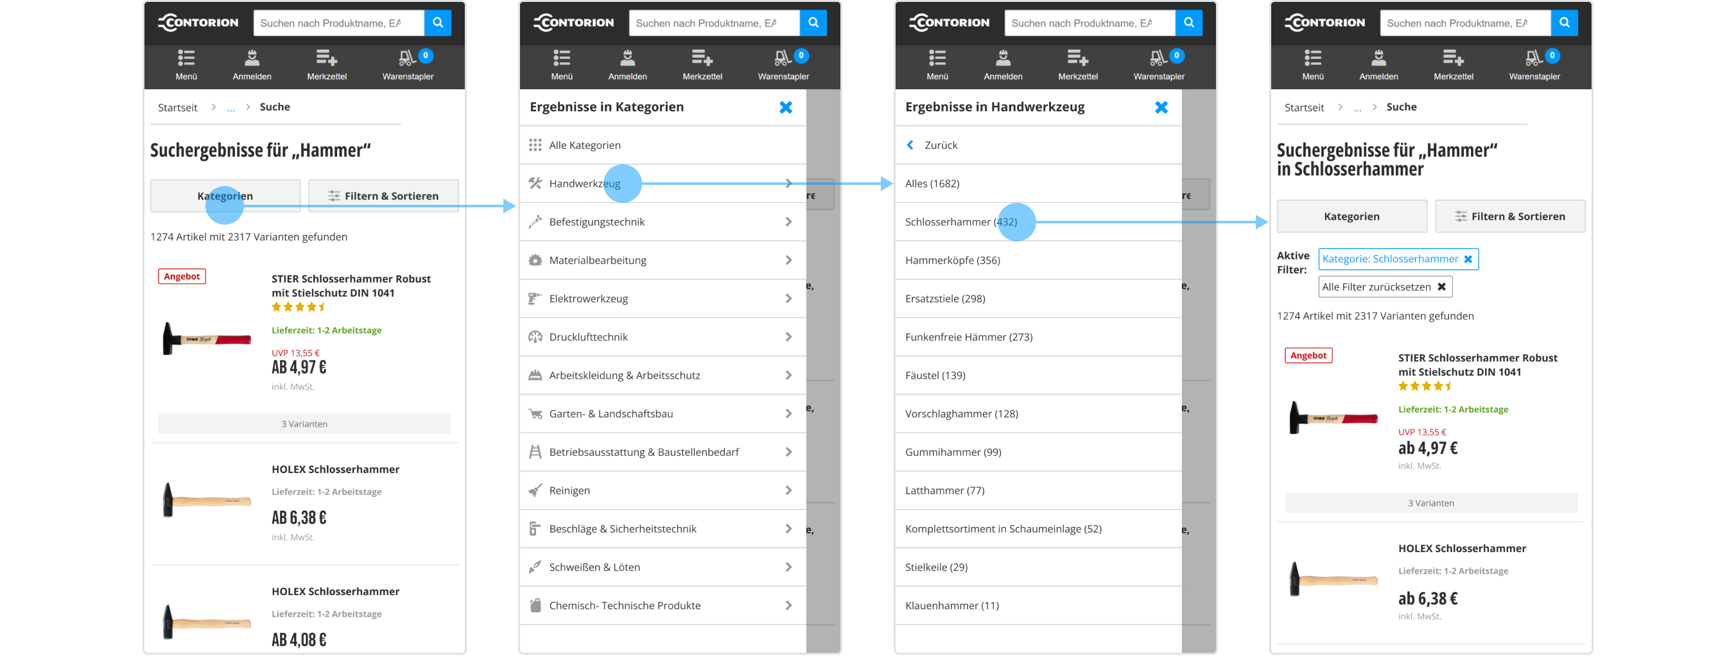Click Startseit breadcrumb in first screen

point(177,108)
